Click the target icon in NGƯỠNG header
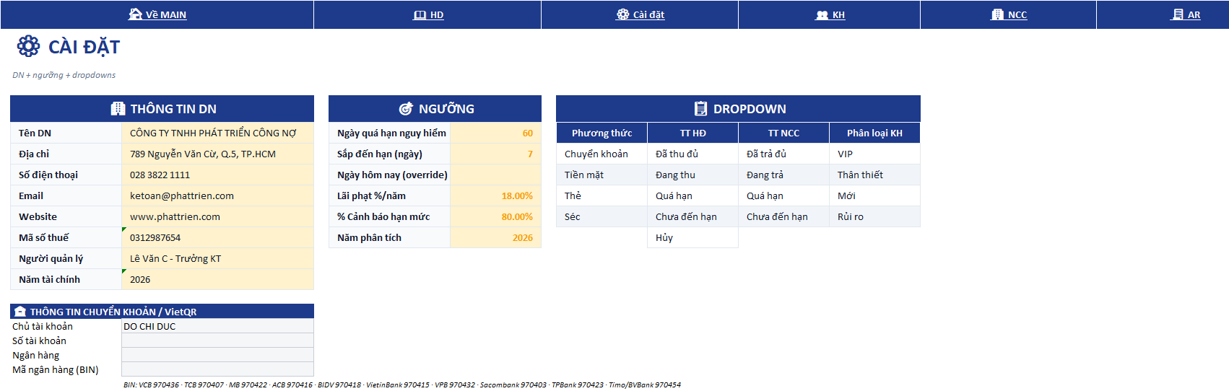Screen dimensions: 1229x391 (x=406, y=109)
